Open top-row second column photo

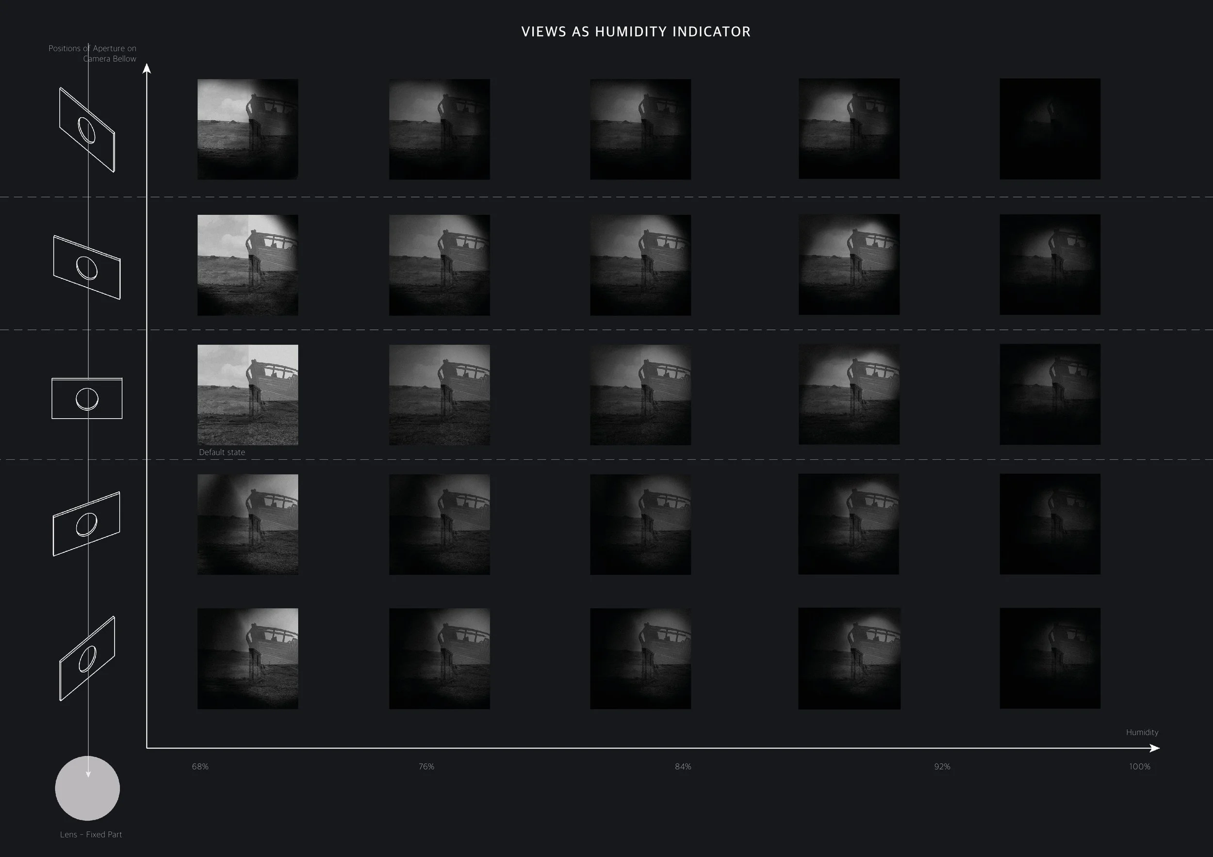(440, 129)
